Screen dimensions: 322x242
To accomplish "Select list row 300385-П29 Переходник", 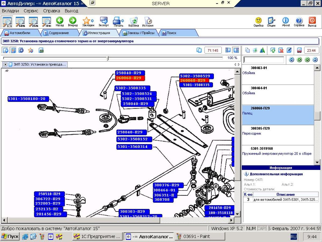I will tap(278, 135).
